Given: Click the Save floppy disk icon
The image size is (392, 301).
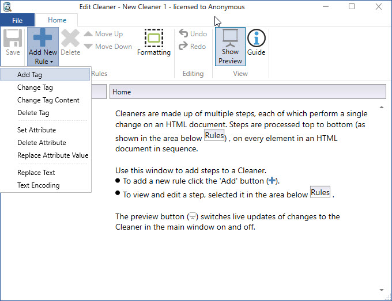Looking at the screenshot, I should (x=13, y=38).
